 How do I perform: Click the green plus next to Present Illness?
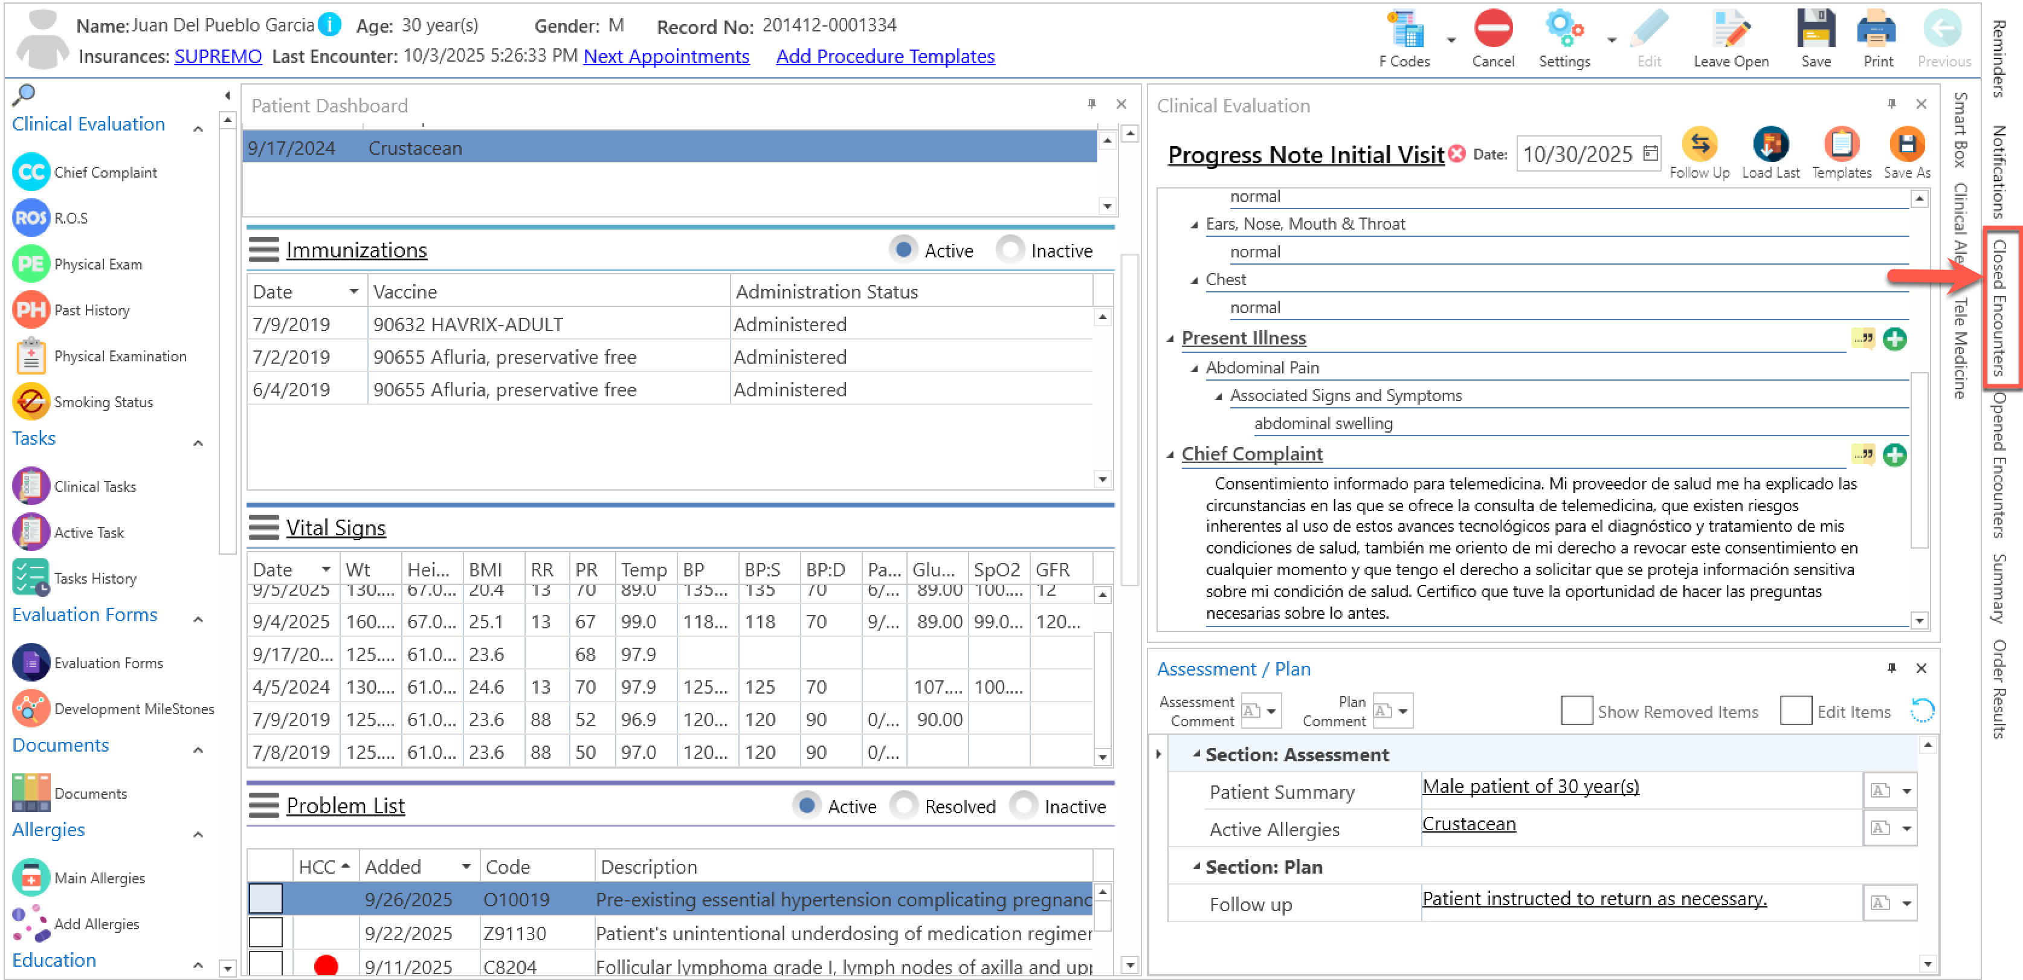(1894, 339)
